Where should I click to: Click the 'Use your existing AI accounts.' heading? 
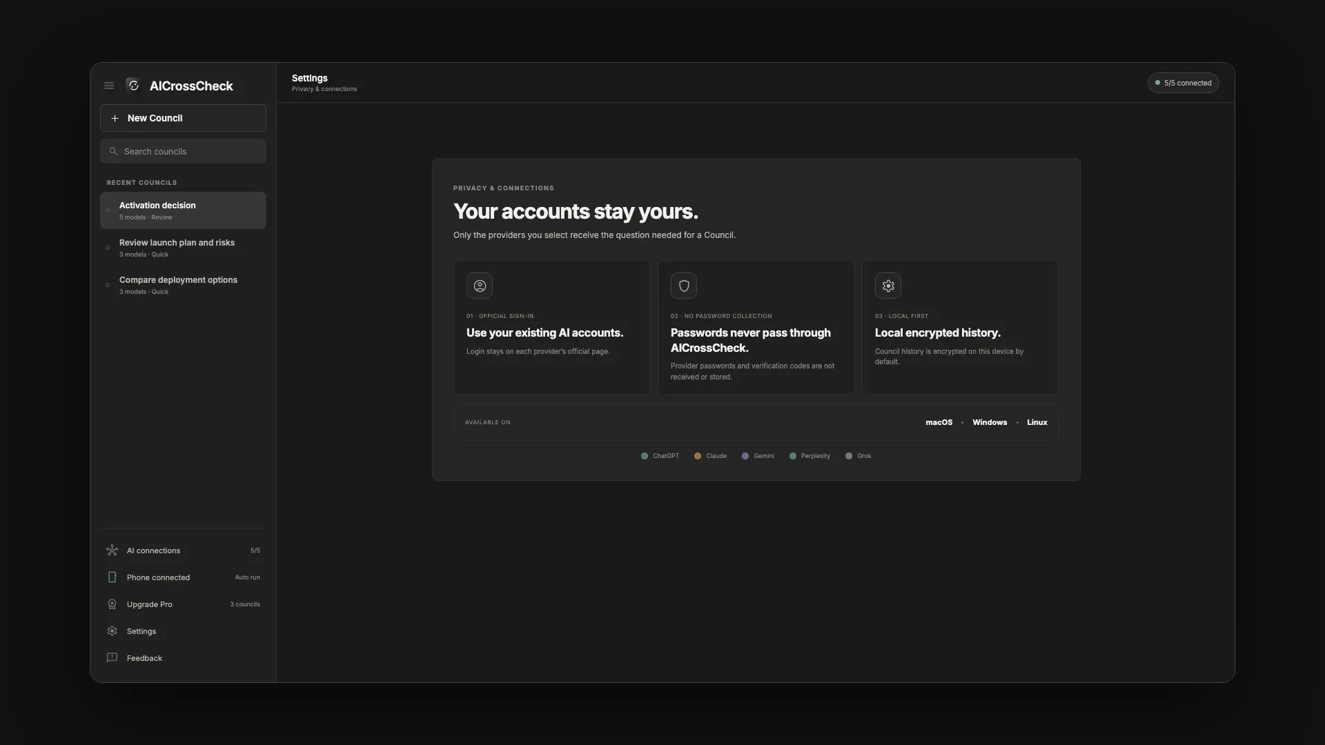tap(544, 332)
